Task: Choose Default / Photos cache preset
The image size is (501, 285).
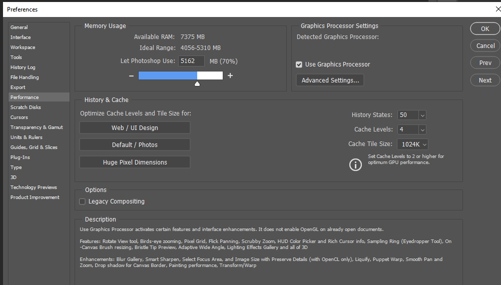Action: tap(135, 145)
